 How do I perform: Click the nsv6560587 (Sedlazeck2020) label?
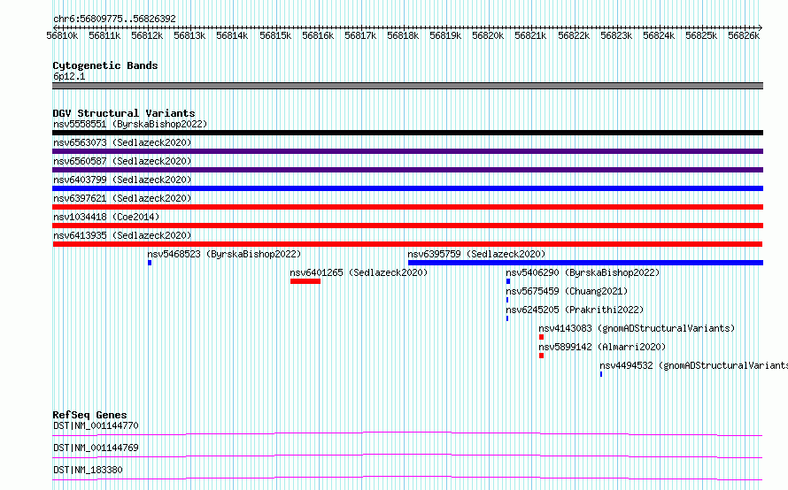click(122, 161)
